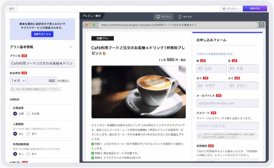The height and width of the screenshot is (168, 274).
Task: Click the info icon in password hint
Action: pos(199,136)
